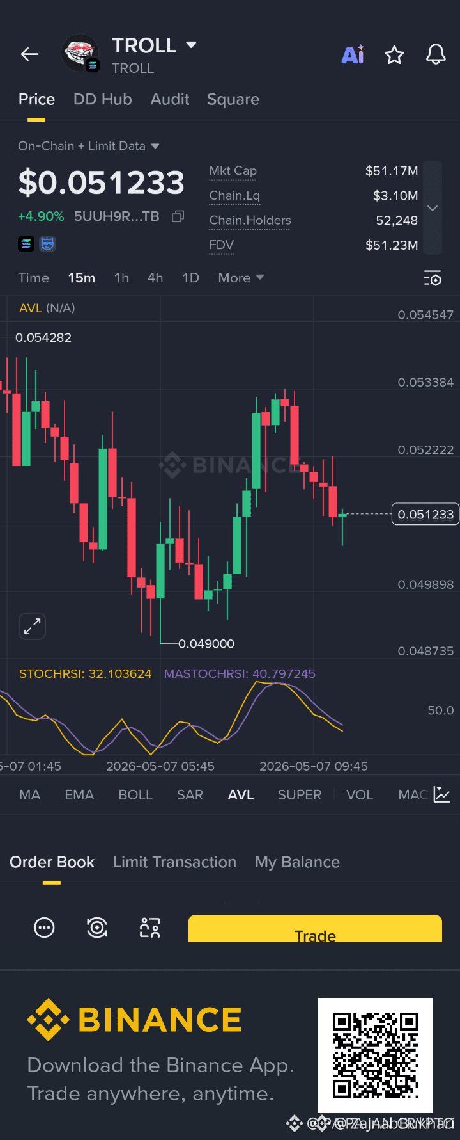Select the 1h interval

(121, 278)
